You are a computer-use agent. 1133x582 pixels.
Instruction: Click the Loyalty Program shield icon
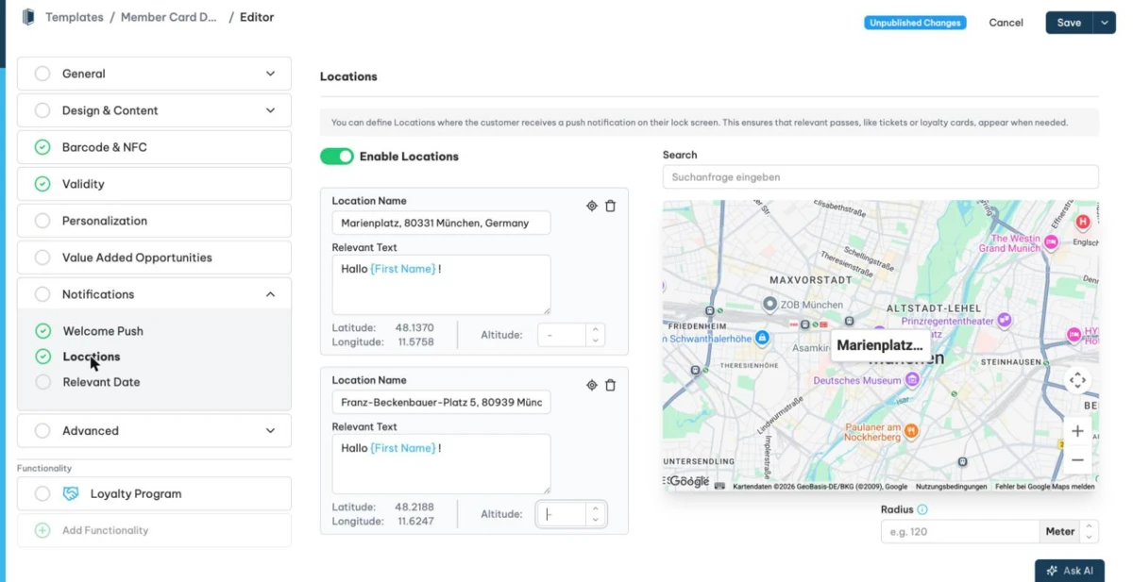(71, 493)
